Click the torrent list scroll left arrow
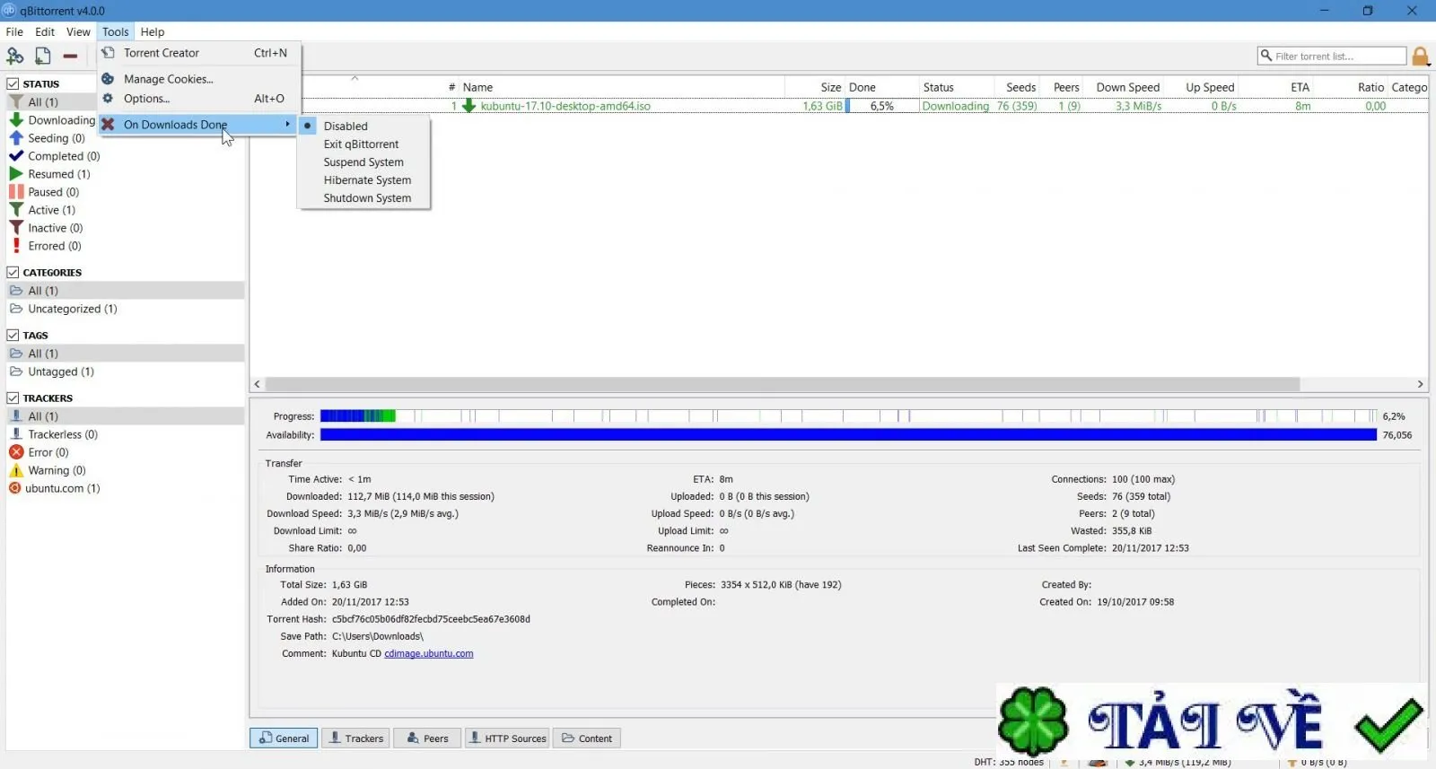Screen dimensions: 1436x769 pyautogui.click(x=257, y=384)
